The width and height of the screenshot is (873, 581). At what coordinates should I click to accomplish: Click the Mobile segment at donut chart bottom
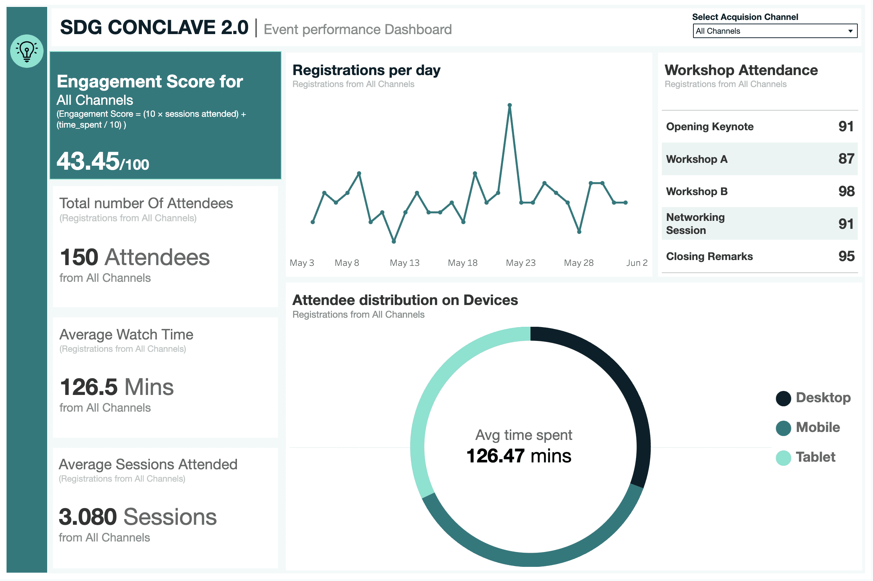coord(530,560)
